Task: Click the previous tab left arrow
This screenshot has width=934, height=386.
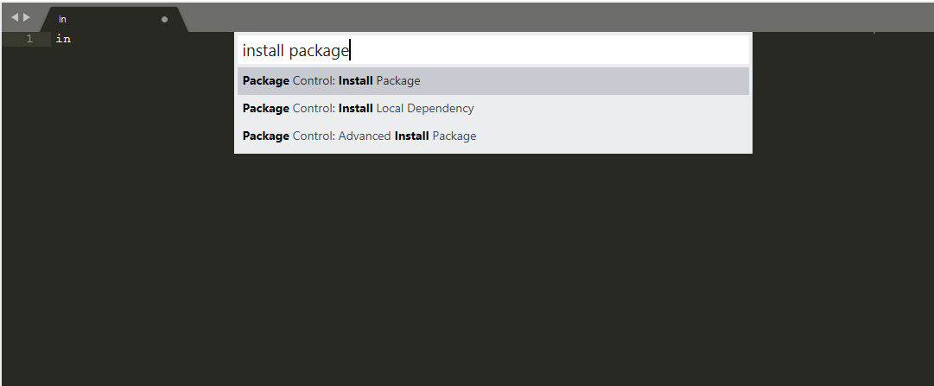Action: (15, 17)
